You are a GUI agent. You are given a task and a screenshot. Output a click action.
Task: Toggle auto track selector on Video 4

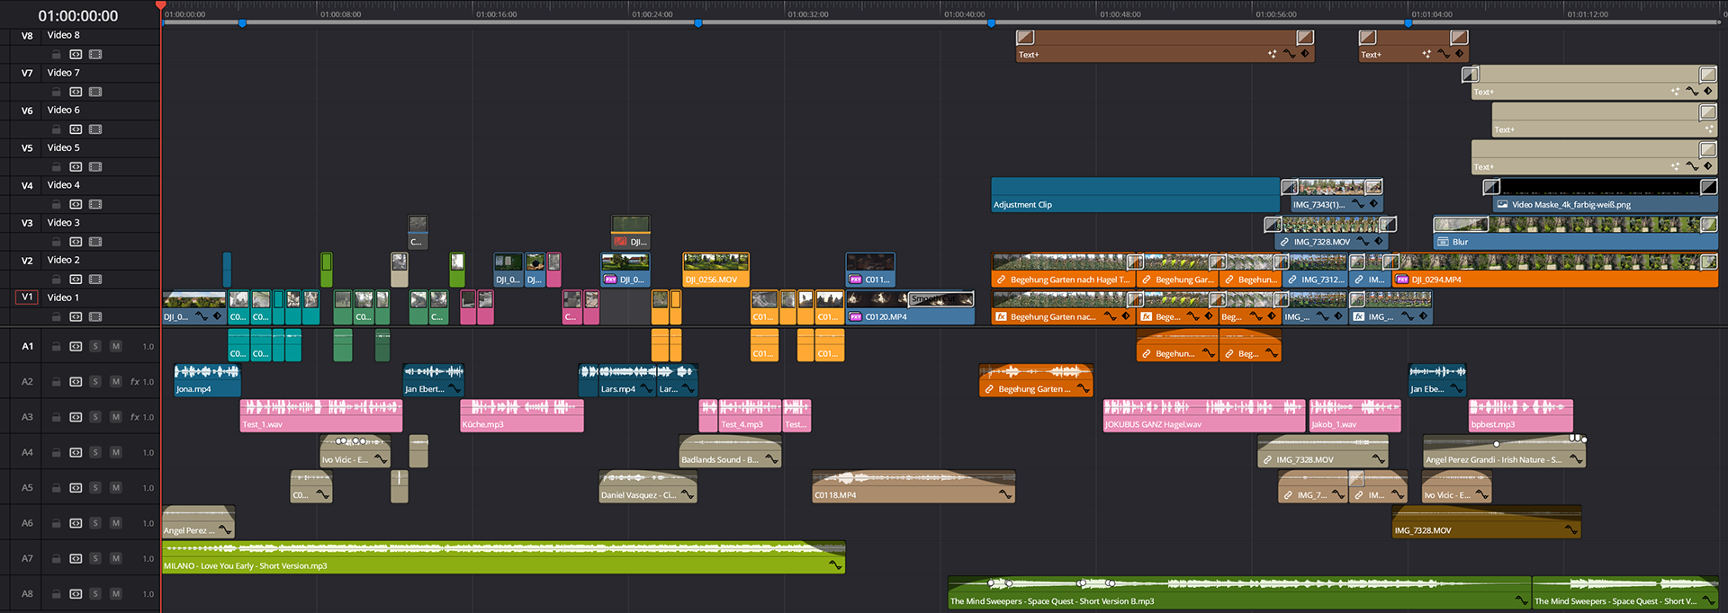(x=76, y=204)
